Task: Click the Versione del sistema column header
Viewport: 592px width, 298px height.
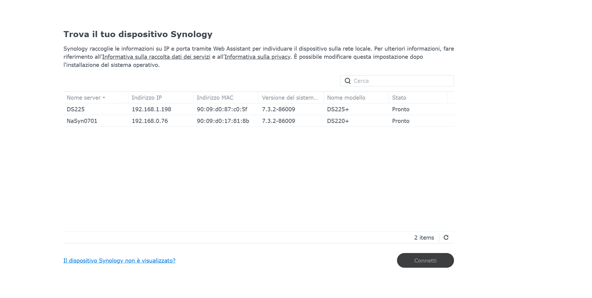Action: (x=291, y=97)
